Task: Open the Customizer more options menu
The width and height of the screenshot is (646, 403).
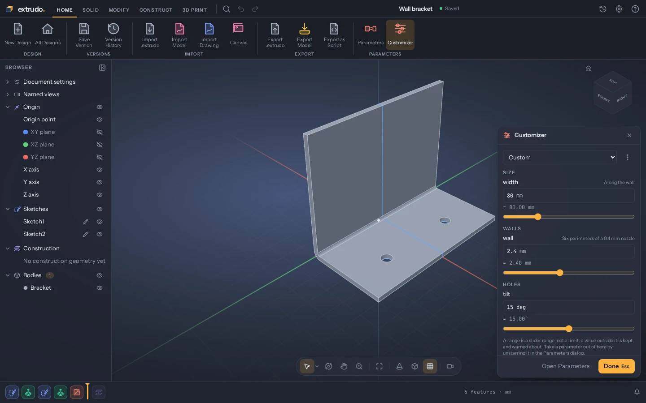Action: pos(628,157)
